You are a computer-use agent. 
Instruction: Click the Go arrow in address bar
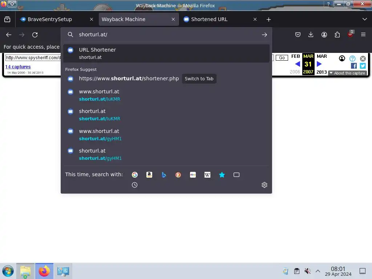click(x=264, y=35)
